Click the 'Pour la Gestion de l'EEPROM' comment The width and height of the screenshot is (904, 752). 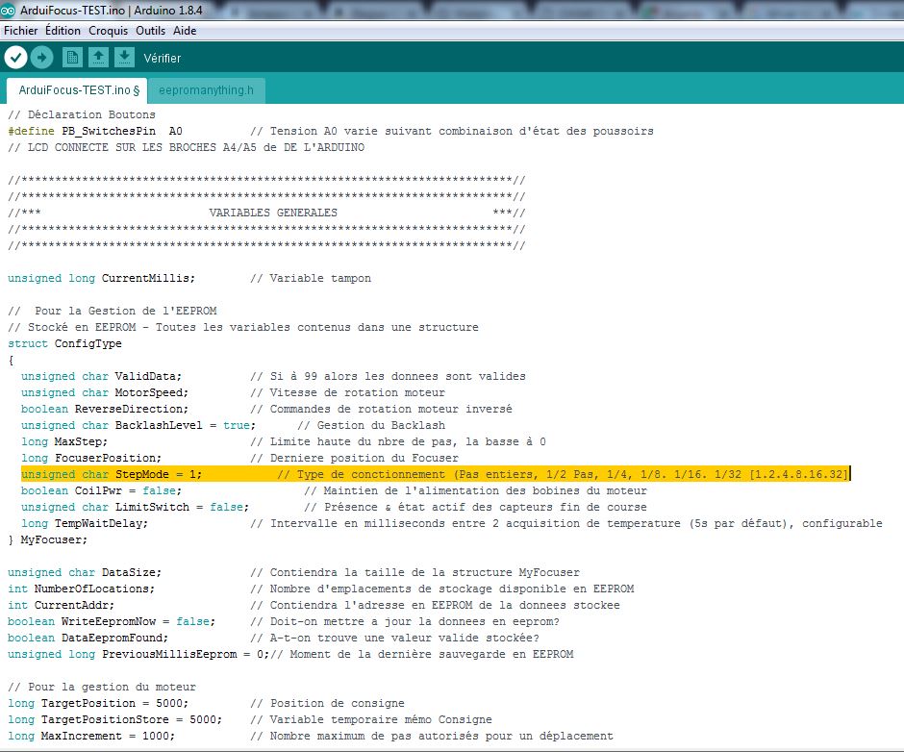(113, 311)
